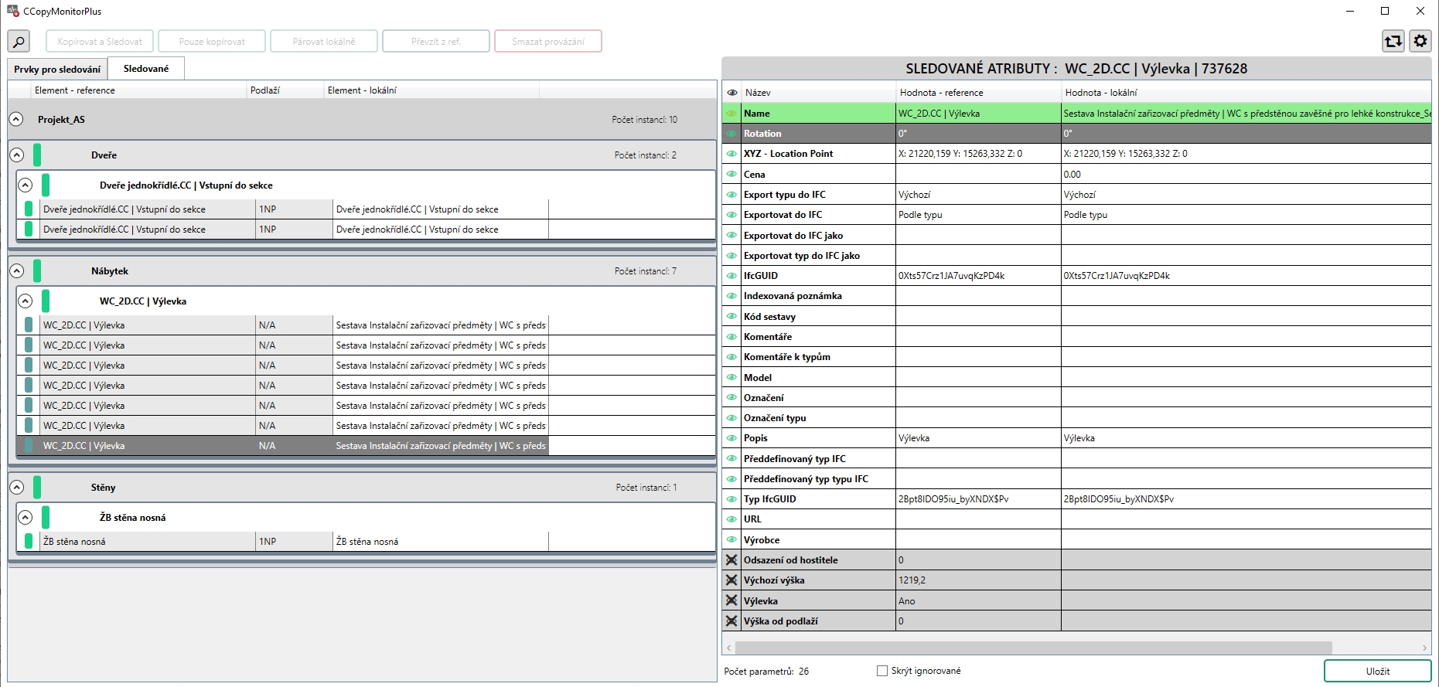Click the Hodnota - lokální column header
The width and height of the screenshot is (1439, 687).
tap(1246, 92)
